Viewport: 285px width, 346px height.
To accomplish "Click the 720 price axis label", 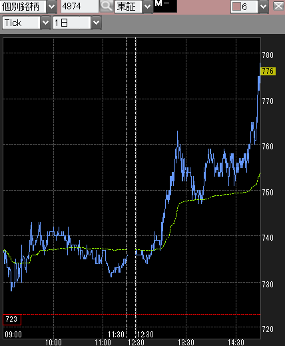I will click(268, 329).
